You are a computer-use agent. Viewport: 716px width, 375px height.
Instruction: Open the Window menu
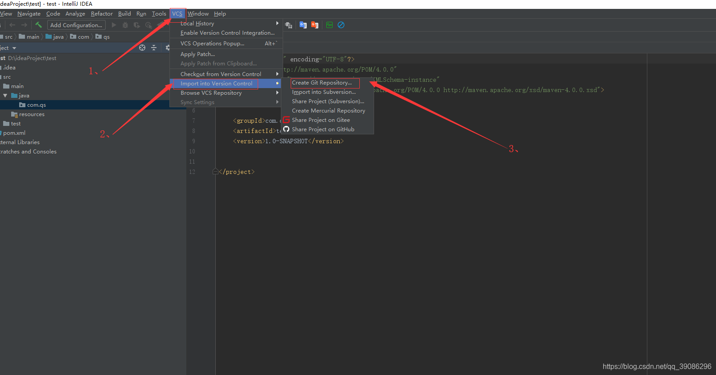click(x=198, y=14)
